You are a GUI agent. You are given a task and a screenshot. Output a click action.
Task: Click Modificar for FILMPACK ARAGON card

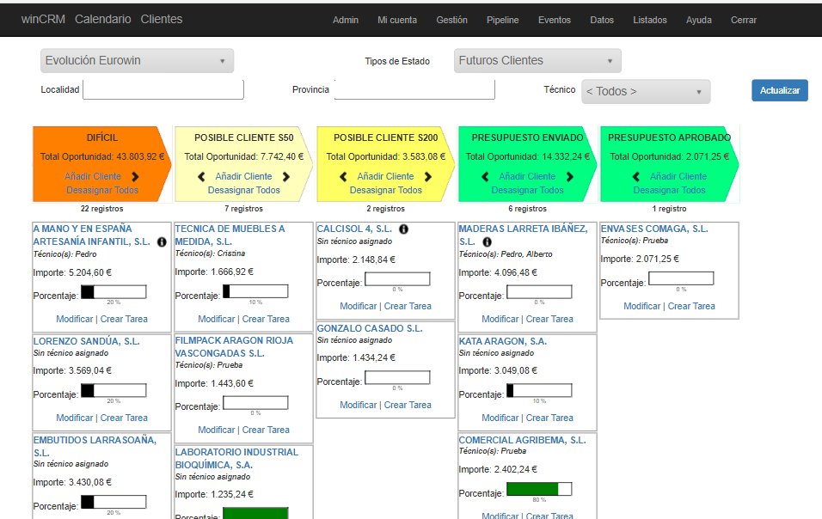[x=217, y=430]
